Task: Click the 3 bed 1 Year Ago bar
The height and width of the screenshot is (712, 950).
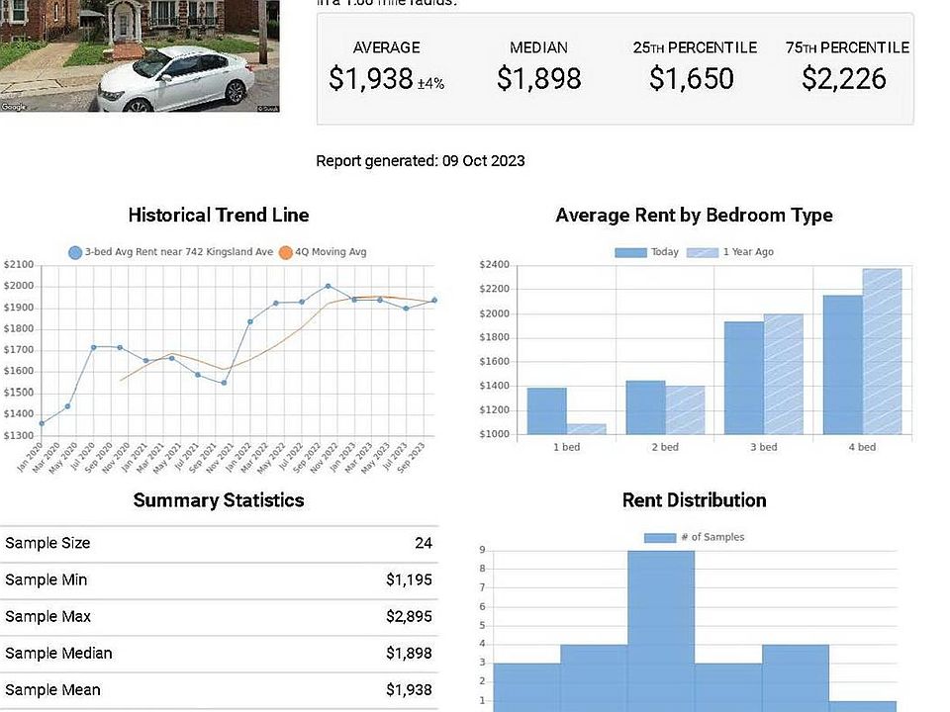Action: [x=784, y=374]
